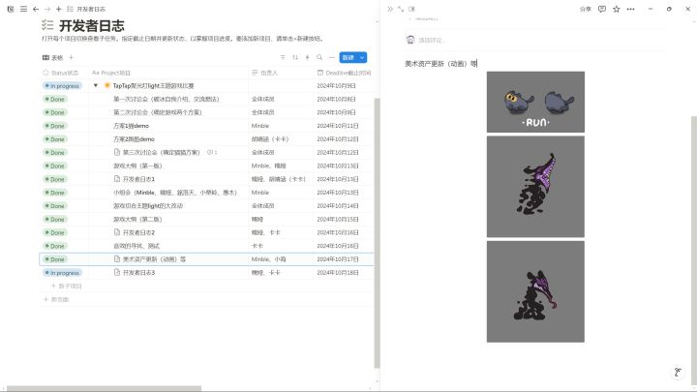Screen dimensions: 697x392
Task: Click the 分享 share button
Action: (x=586, y=9)
